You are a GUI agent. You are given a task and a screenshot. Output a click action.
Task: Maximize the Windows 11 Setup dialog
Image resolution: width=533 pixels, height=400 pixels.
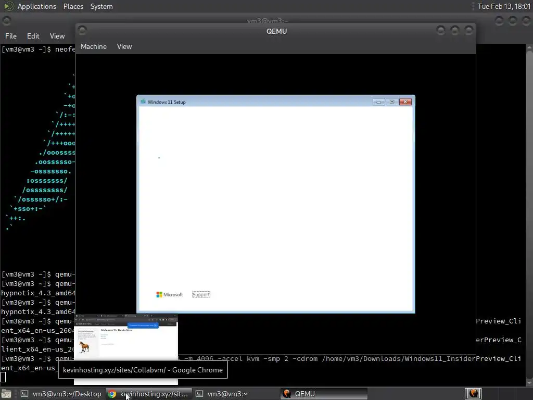tap(392, 102)
